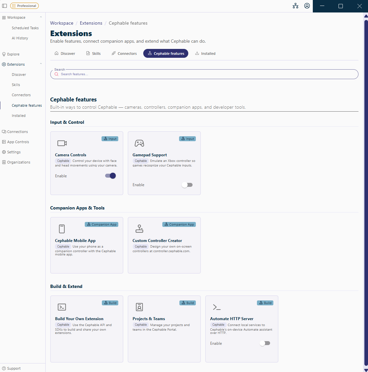Click Companion App tag on Custom Controller Creator
This screenshot has width=368, height=372.
(179, 225)
